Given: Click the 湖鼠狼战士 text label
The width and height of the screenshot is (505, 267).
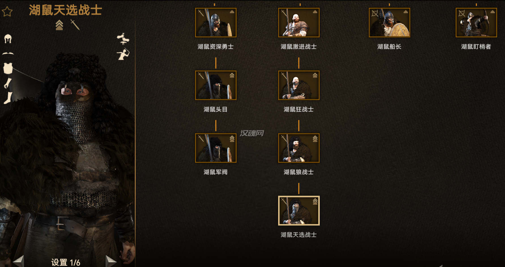Looking at the screenshot, I should tap(299, 172).
